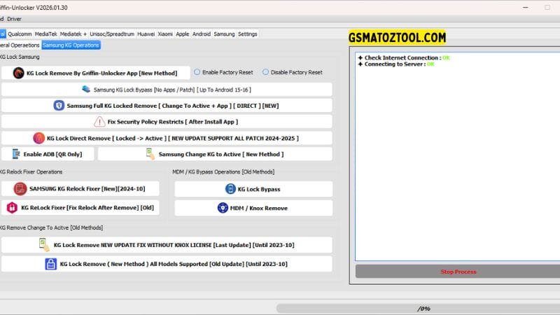The image size is (560, 315).
Task: Click the phone icon beside Samsung Change KG to Active
Action: (x=150, y=154)
